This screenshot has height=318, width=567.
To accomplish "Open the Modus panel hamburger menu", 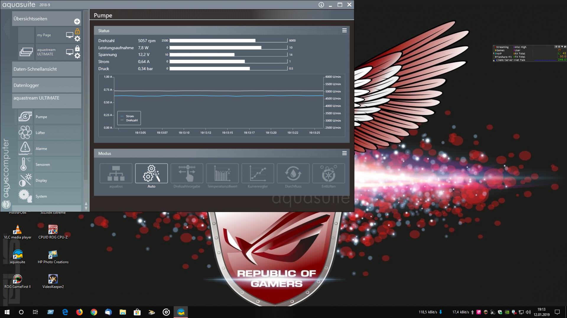I will [x=344, y=153].
